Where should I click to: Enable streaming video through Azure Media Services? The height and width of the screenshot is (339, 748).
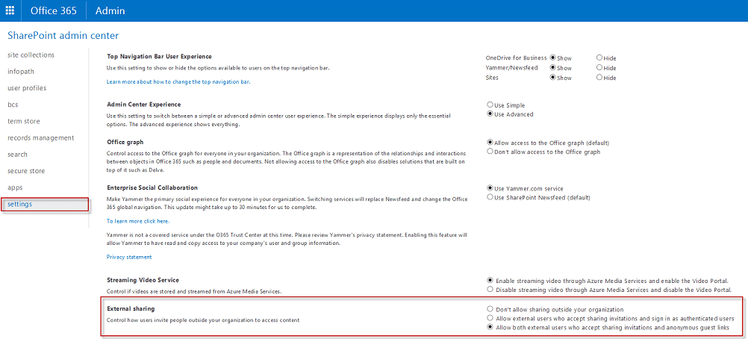coord(490,280)
